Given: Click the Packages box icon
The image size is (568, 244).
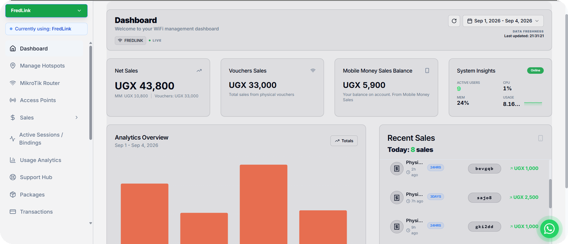Looking at the screenshot, I should pyautogui.click(x=13, y=194).
